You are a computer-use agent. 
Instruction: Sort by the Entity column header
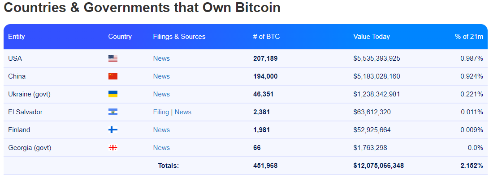click(x=17, y=37)
